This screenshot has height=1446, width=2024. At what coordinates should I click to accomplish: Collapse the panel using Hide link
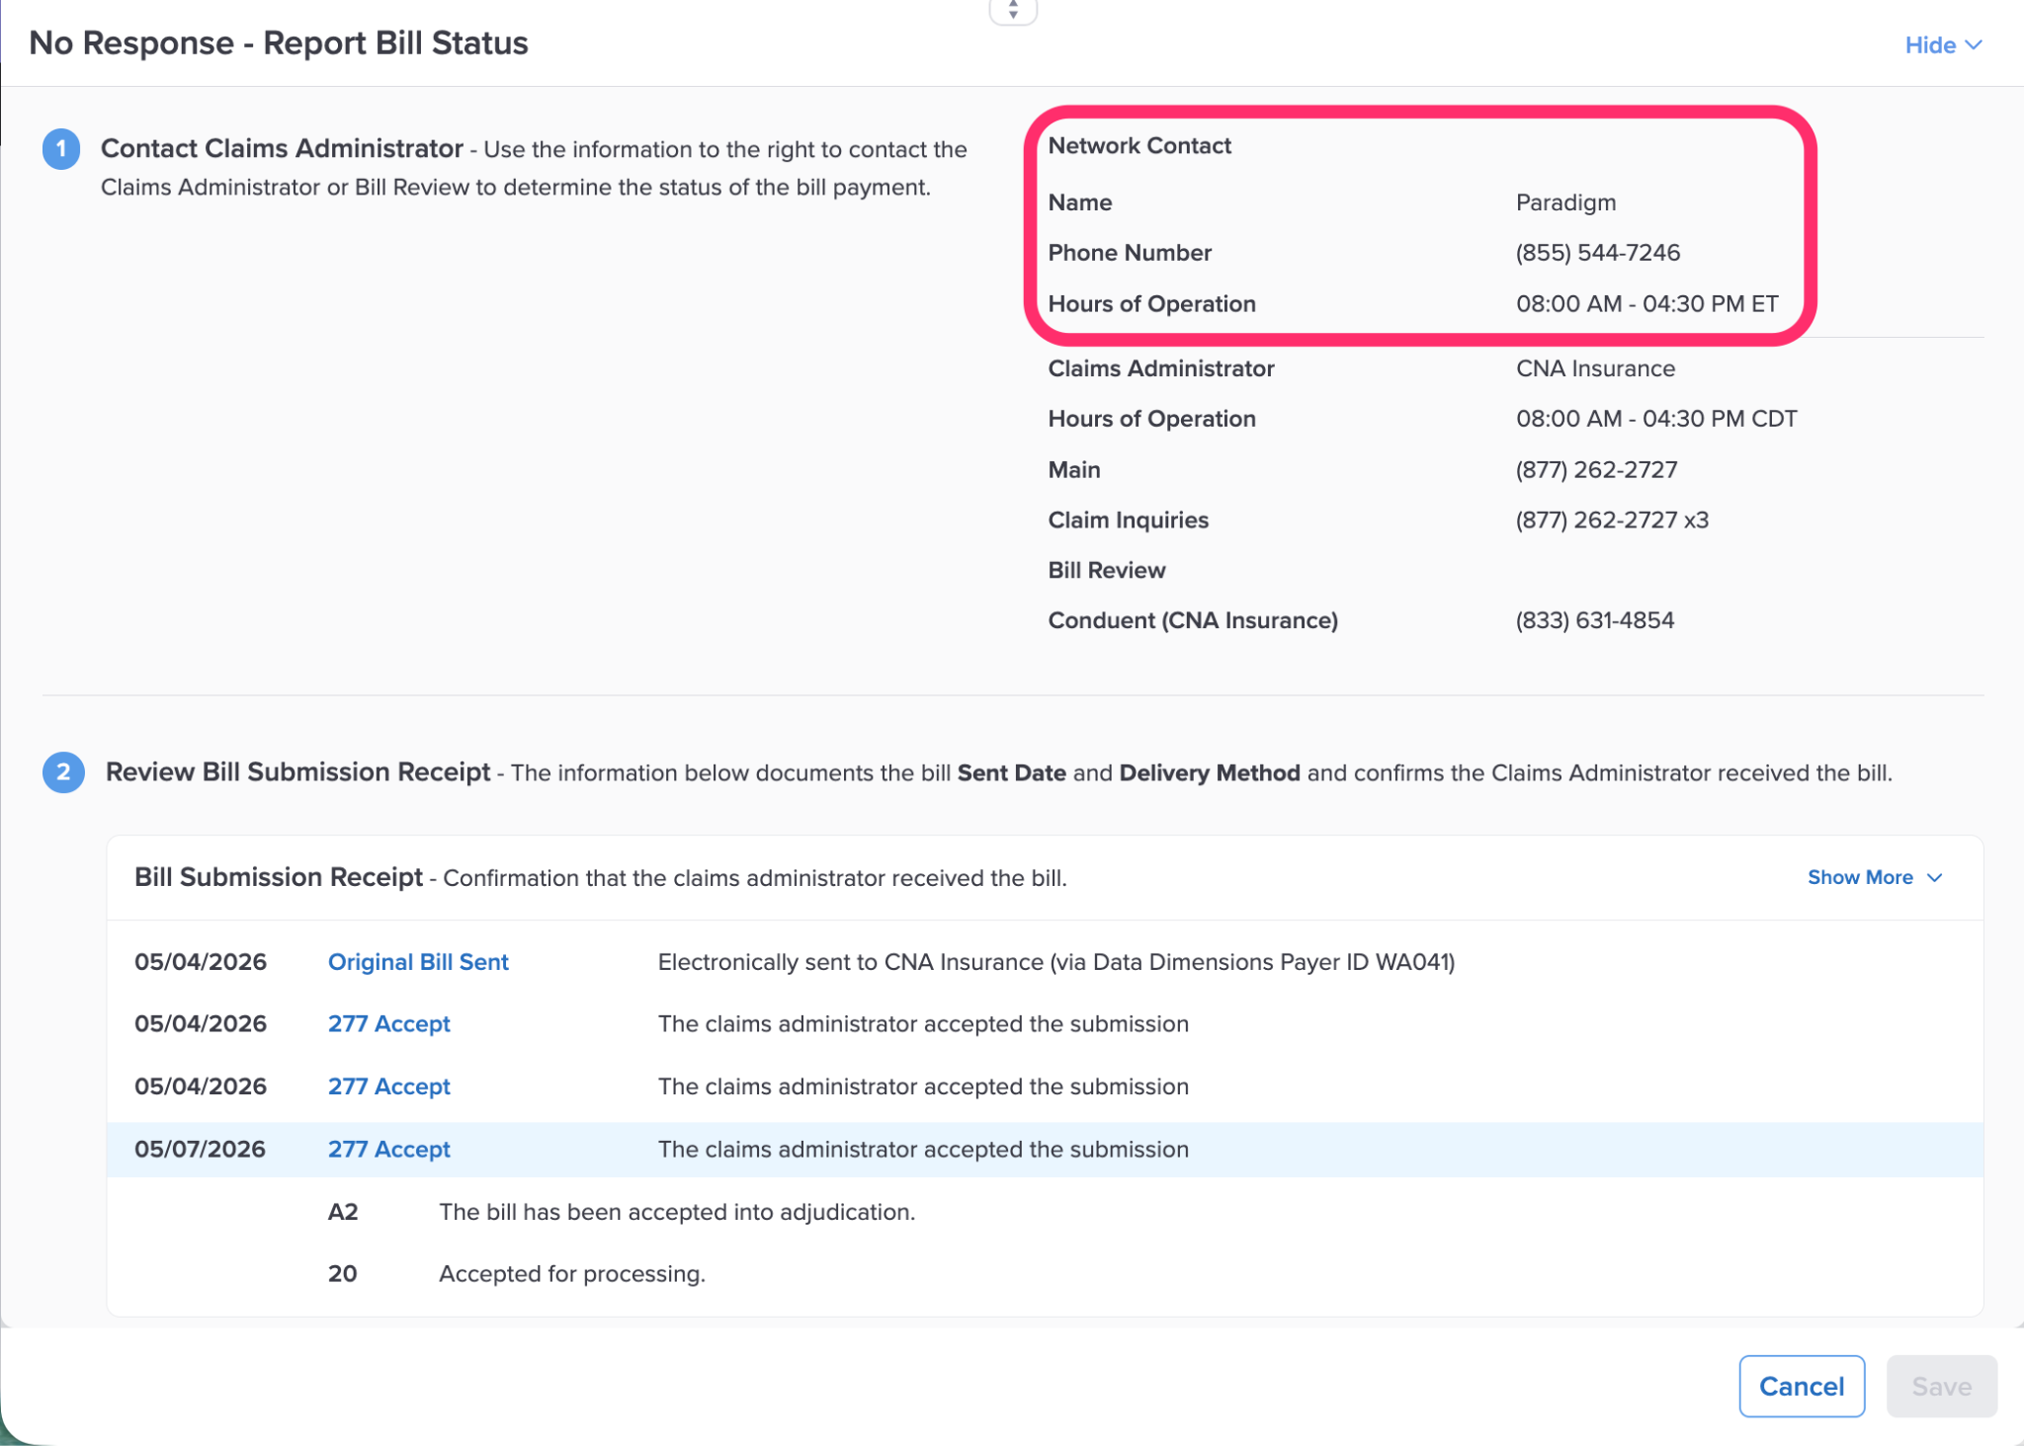1942,45
